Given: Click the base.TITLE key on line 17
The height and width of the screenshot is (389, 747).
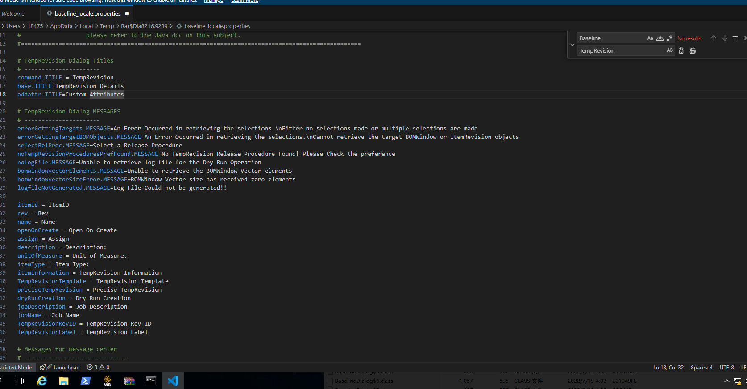Looking at the screenshot, I should click(34, 86).
